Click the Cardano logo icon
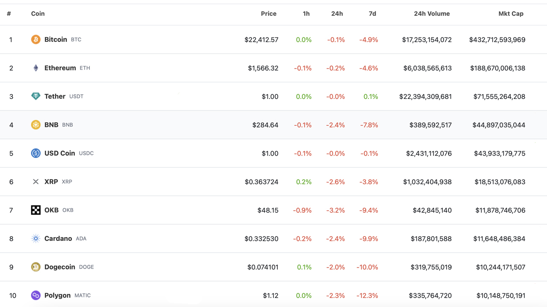Screen dimensions: 547x307 [x=36, y=238]
